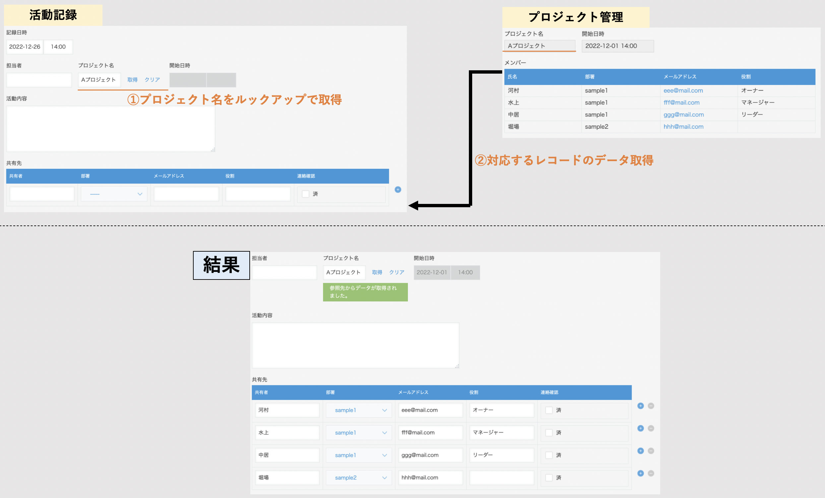Image resolution: width=825 pixels, height=498 pixels.
Task: Click the minus icon beside the 中居 row
Action: pos(651,451)
